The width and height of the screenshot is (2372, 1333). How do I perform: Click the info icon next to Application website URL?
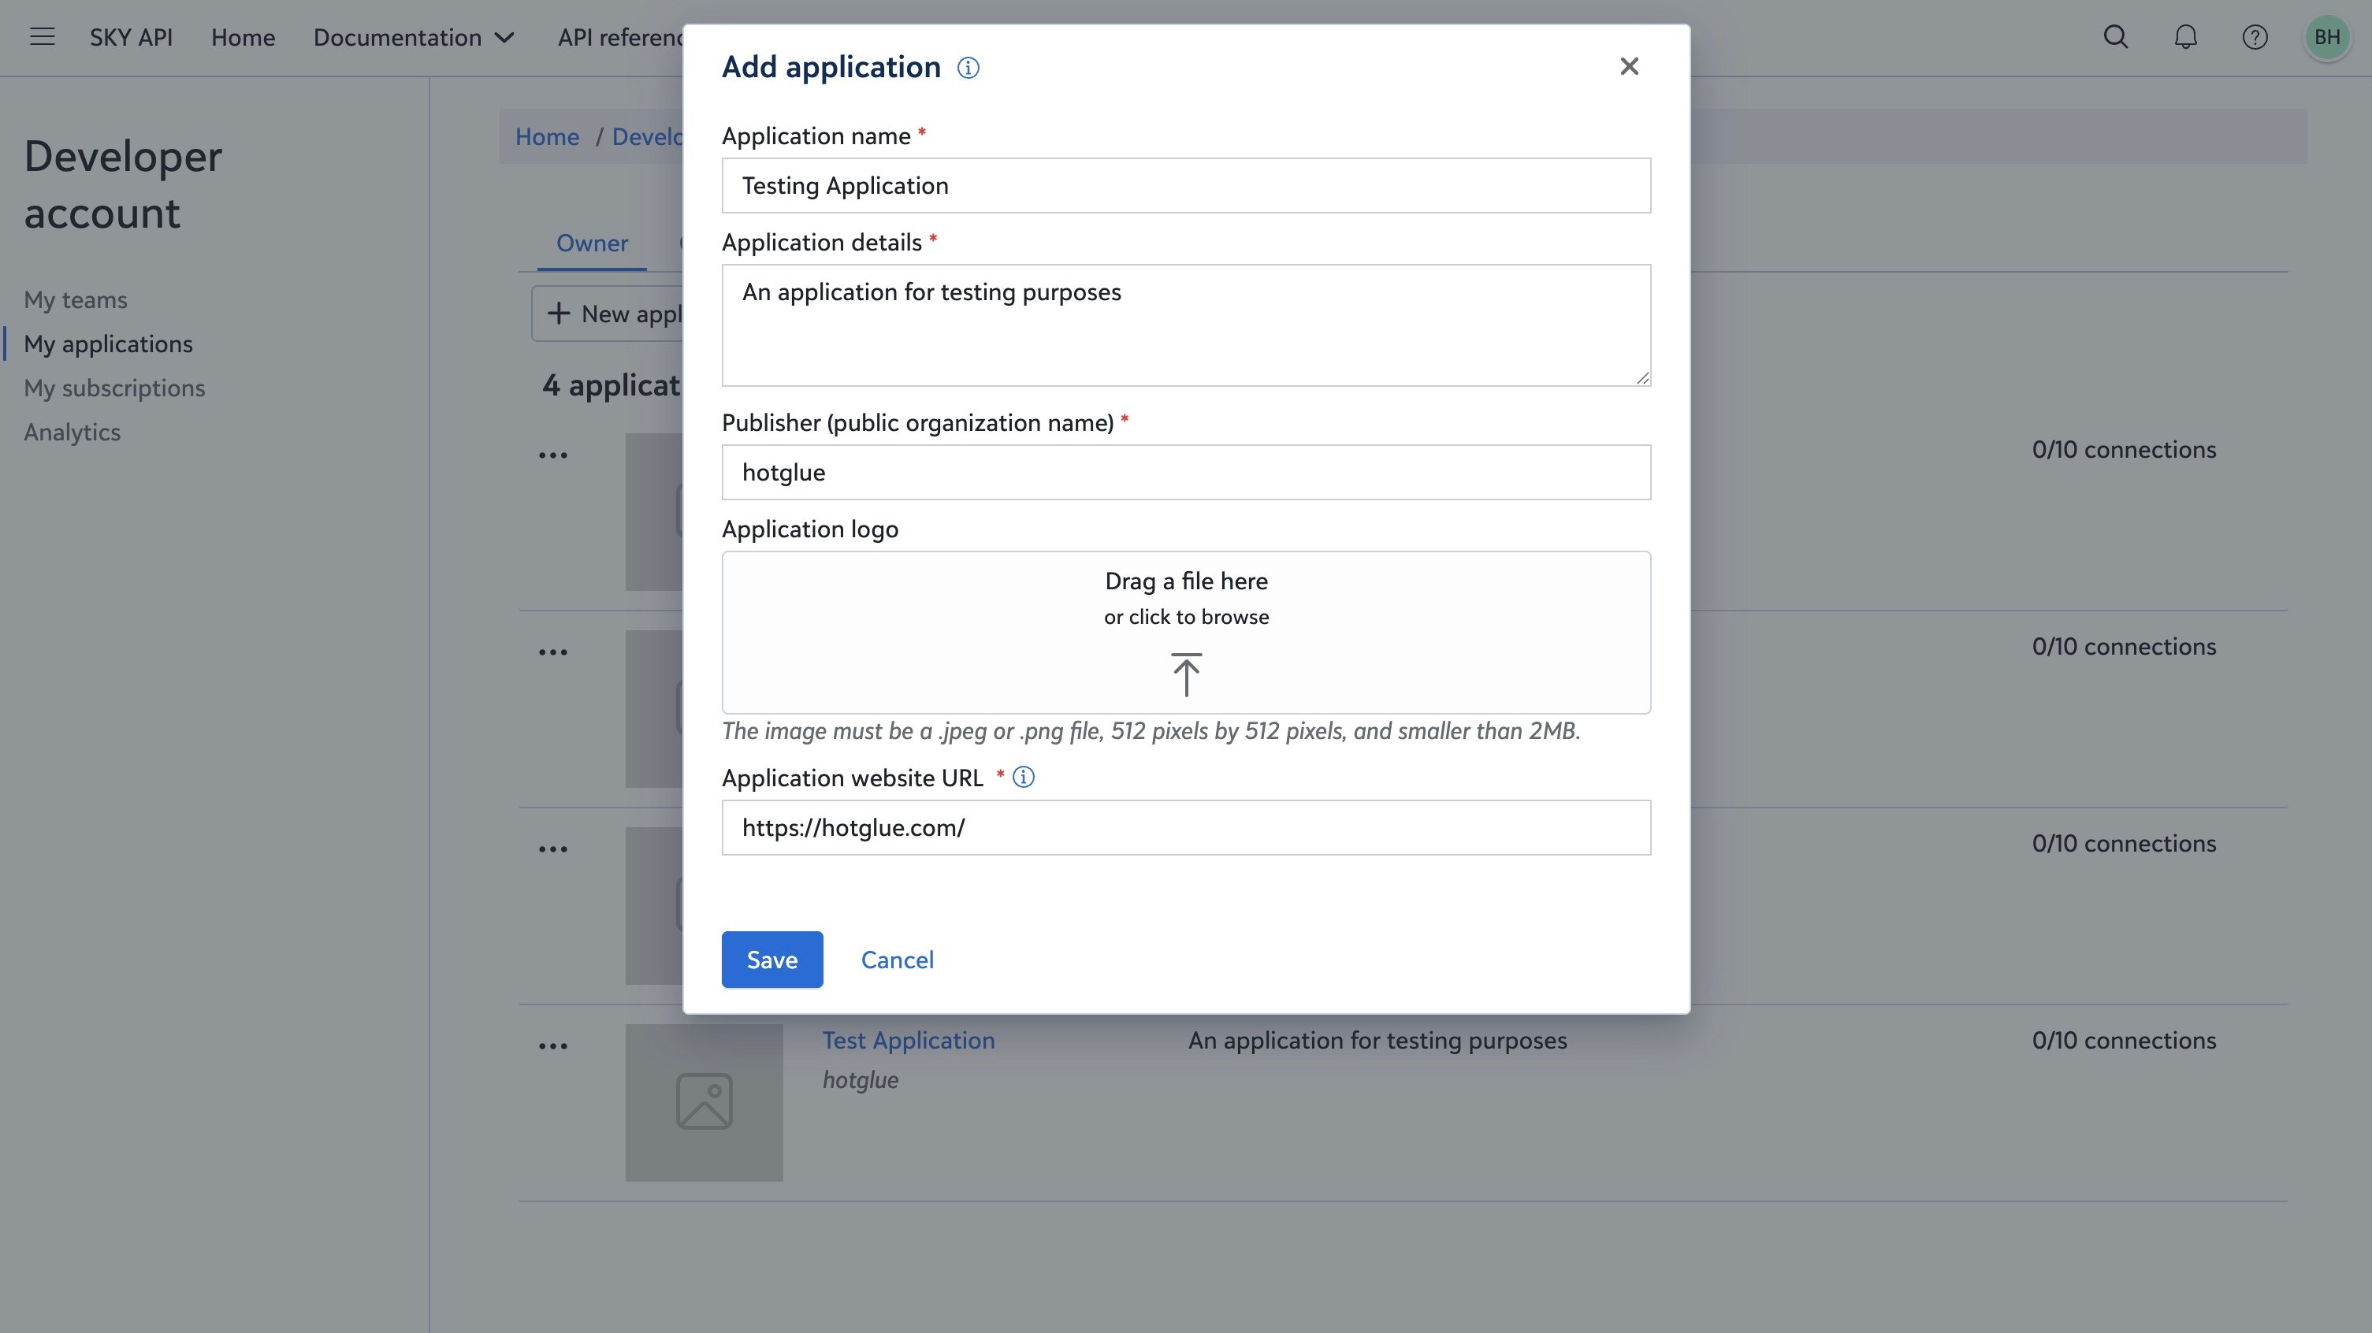1023,777
